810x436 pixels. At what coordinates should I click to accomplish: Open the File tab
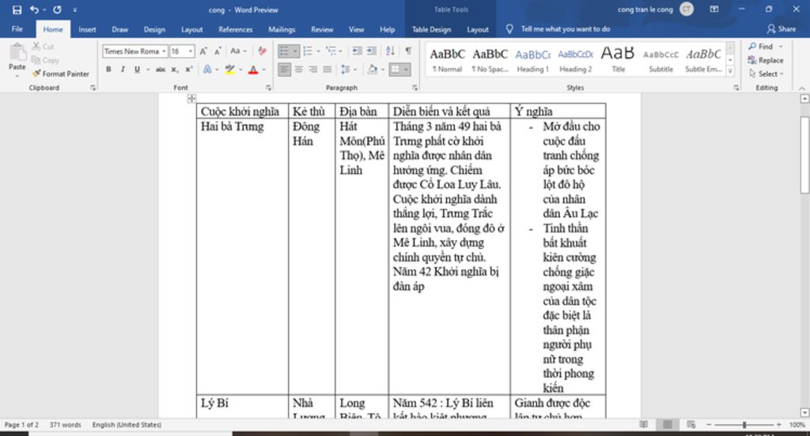tap(17, 29)
